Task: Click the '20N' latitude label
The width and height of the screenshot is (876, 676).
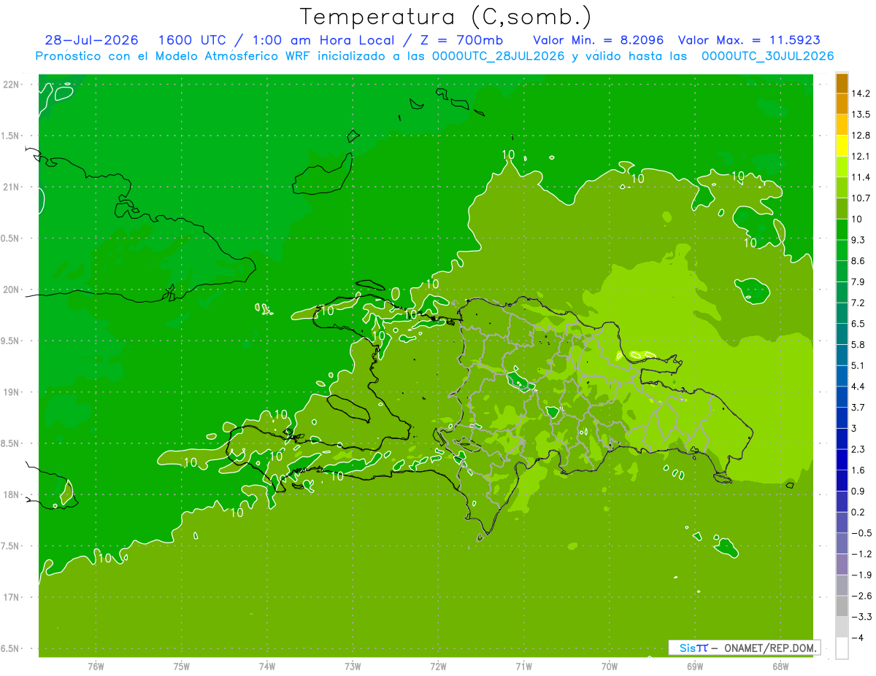Action: (x=12, y=290)
